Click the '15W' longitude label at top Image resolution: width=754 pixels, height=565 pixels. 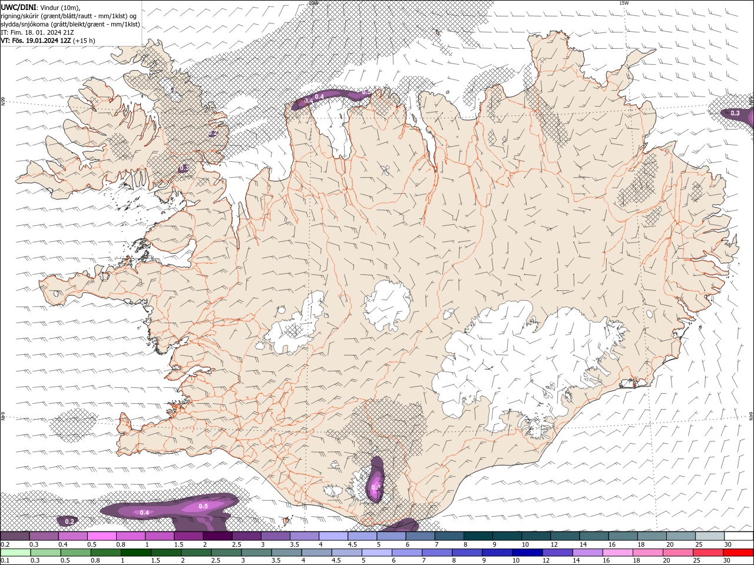point(624,3)
